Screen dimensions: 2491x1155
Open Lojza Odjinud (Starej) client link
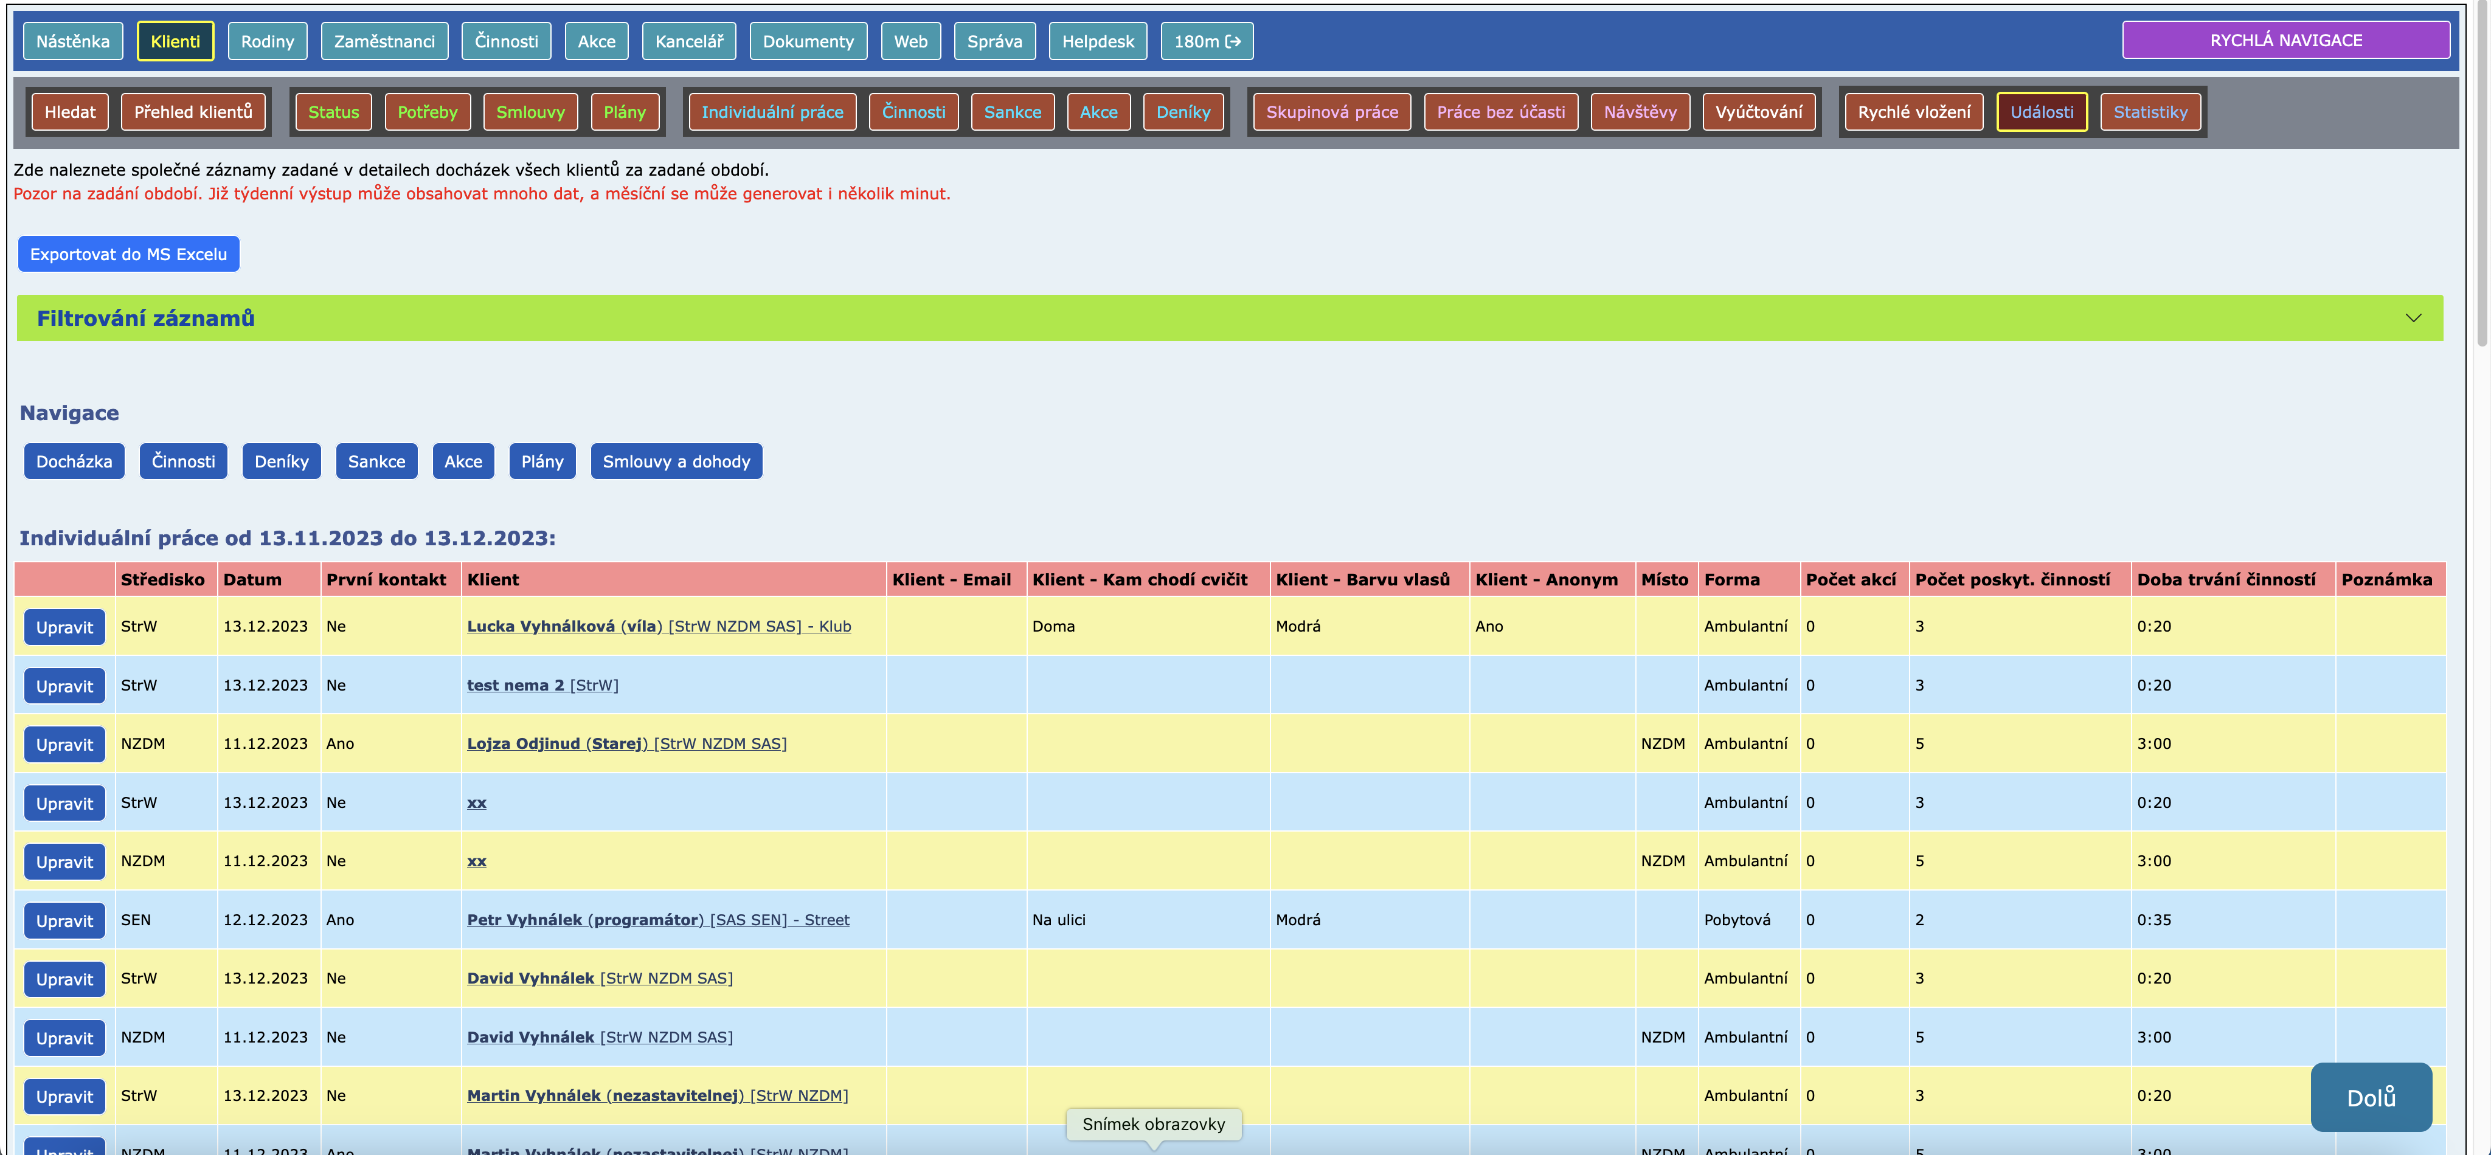click(x=557, y=743)
